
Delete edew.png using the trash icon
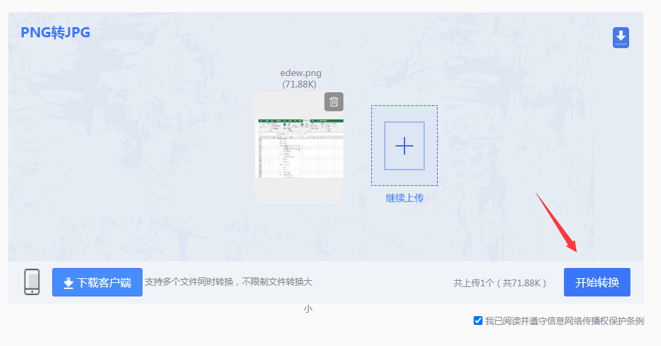[333, 102]
